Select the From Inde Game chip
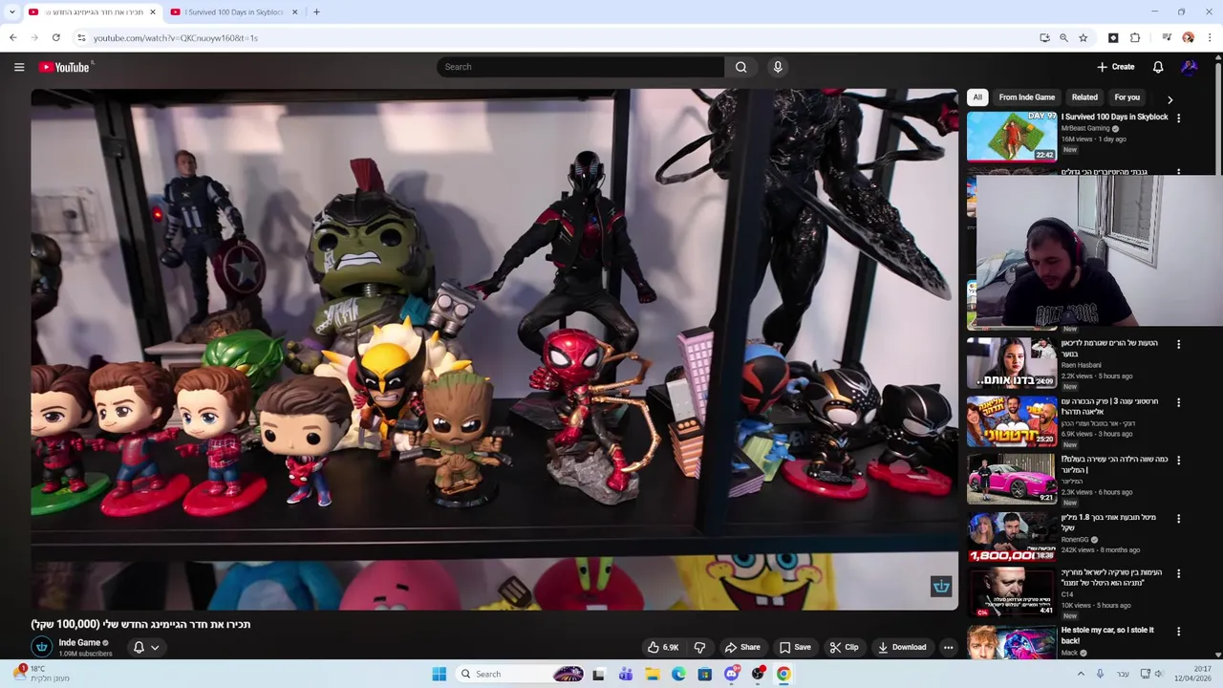This screenshot has width=1223, height=688. tap(1027, 97)
